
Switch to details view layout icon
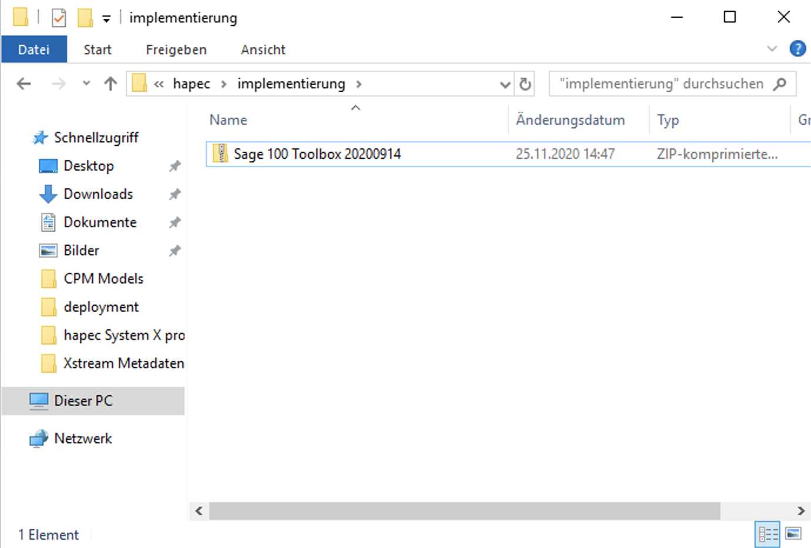768,534
